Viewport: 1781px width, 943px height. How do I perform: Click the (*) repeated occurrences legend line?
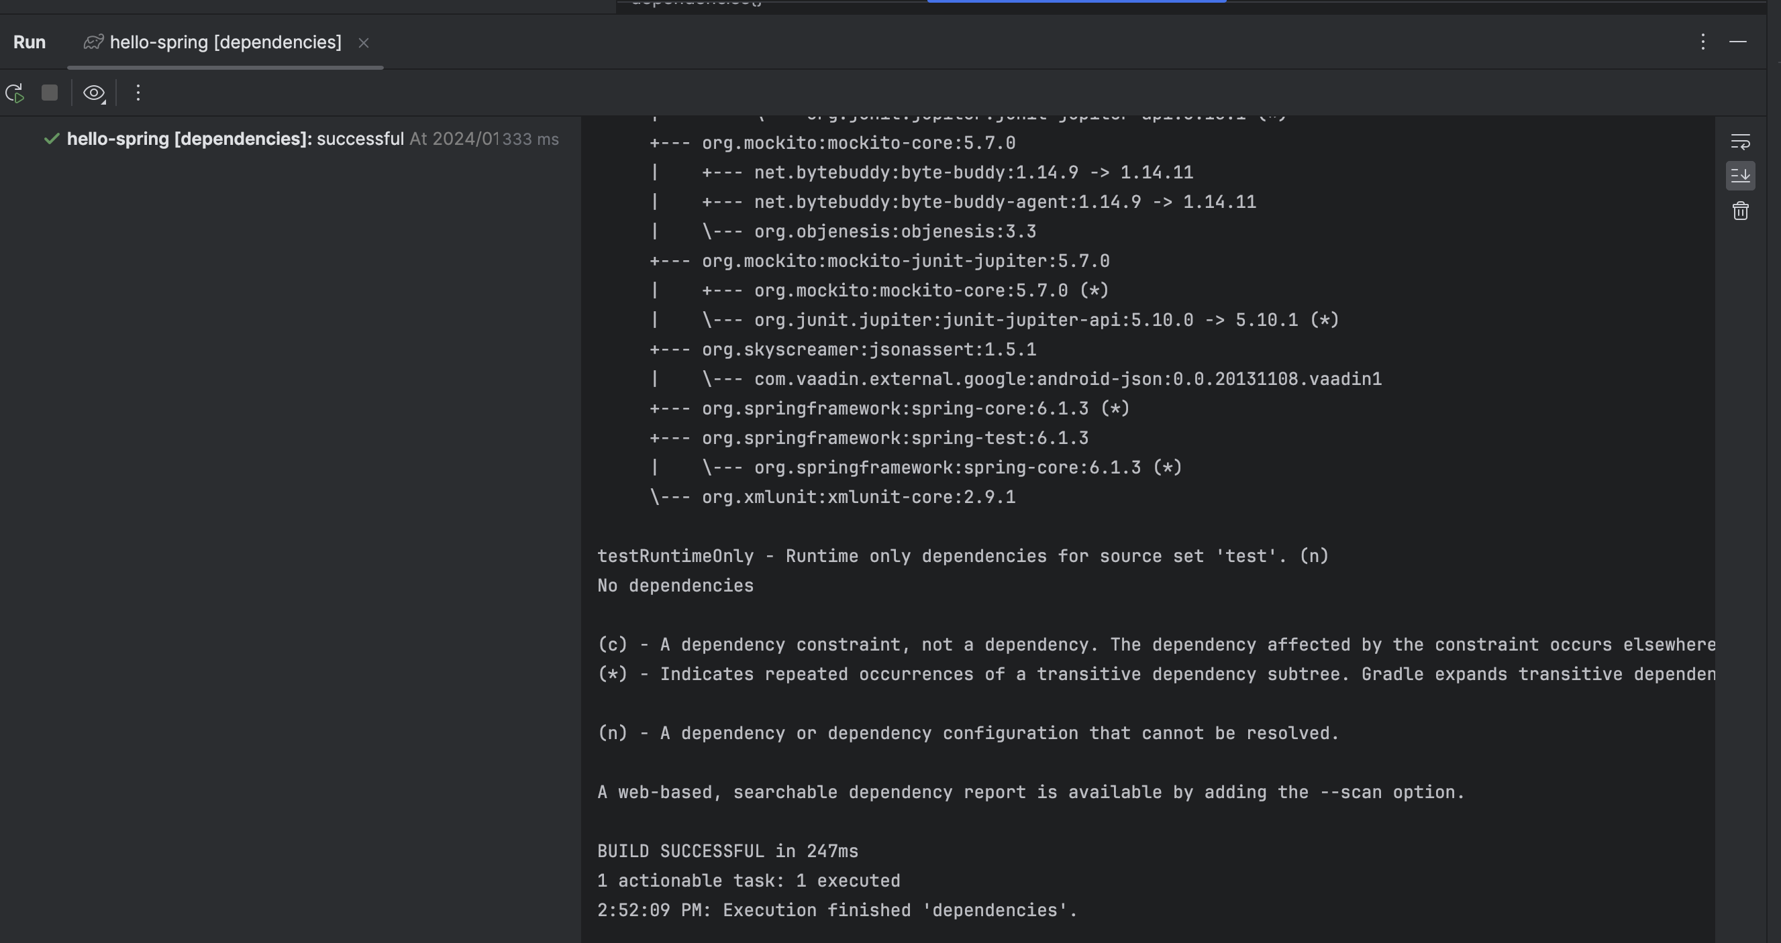click(x=1156, y=675)
